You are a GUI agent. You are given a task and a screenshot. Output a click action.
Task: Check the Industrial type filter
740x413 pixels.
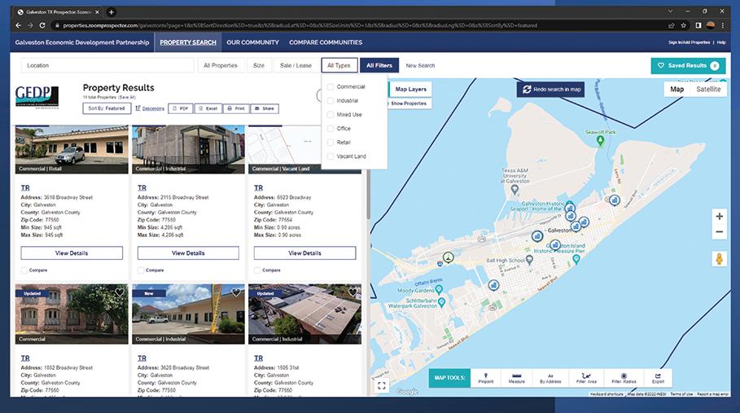(x=331, y=100)
